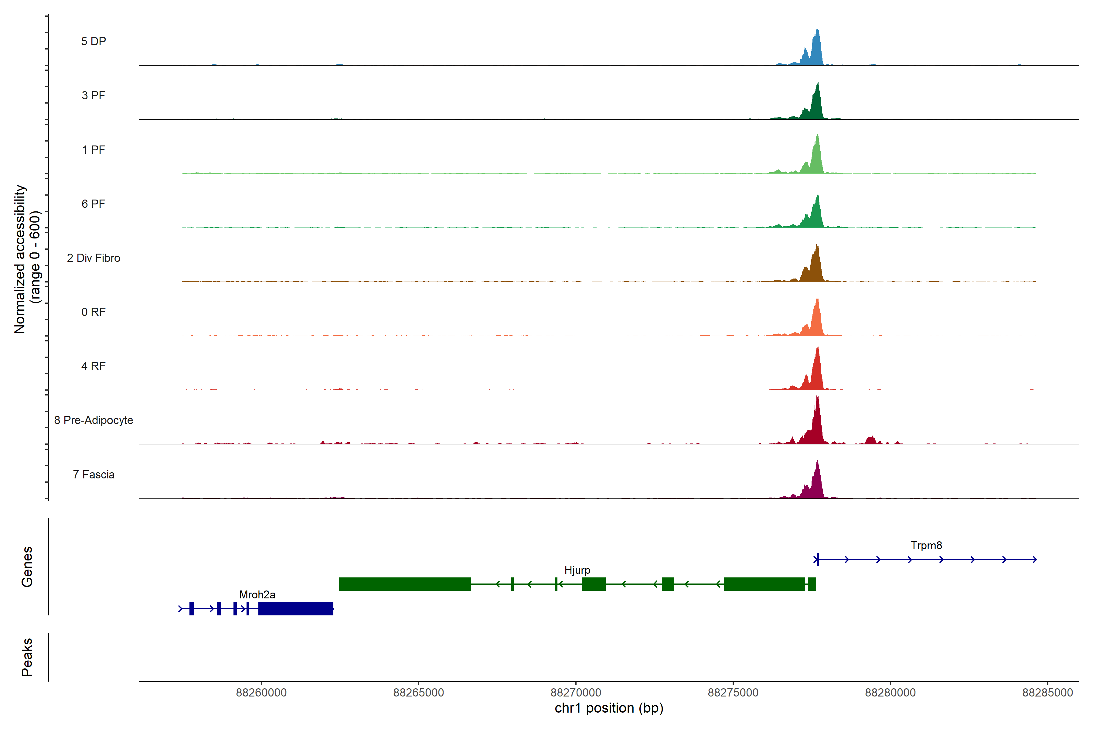The image size is (1093, 729).
Task: Click the Hjurp gene label
Action: [577, 570]
